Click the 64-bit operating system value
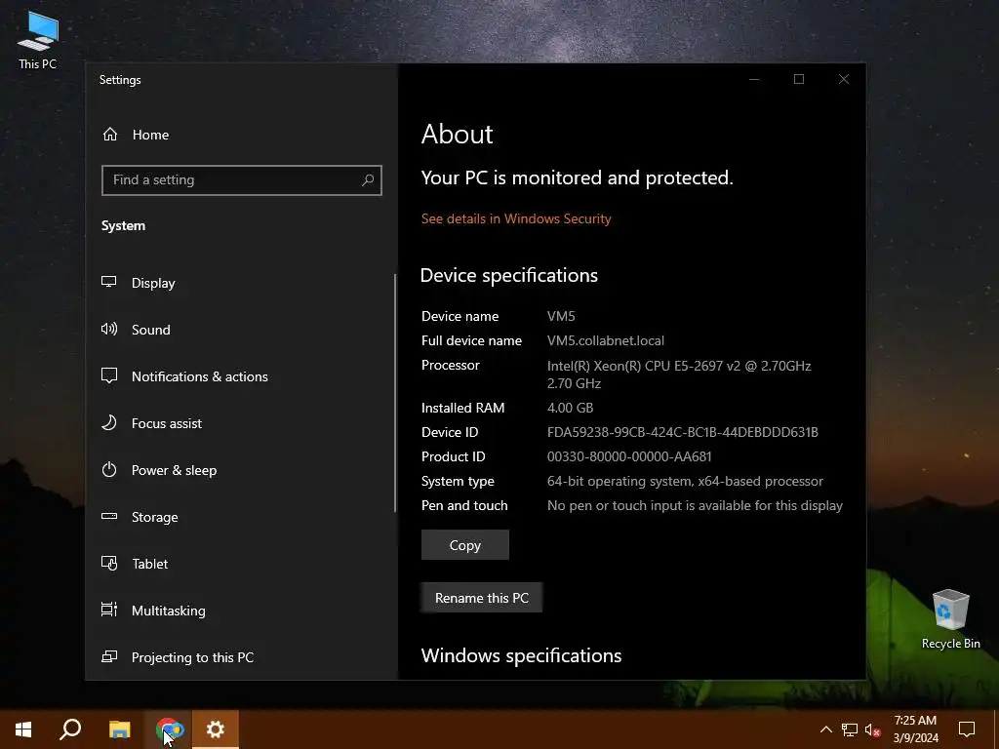The width and height of the screenshot is (999, 749). [x=685, y=482]
